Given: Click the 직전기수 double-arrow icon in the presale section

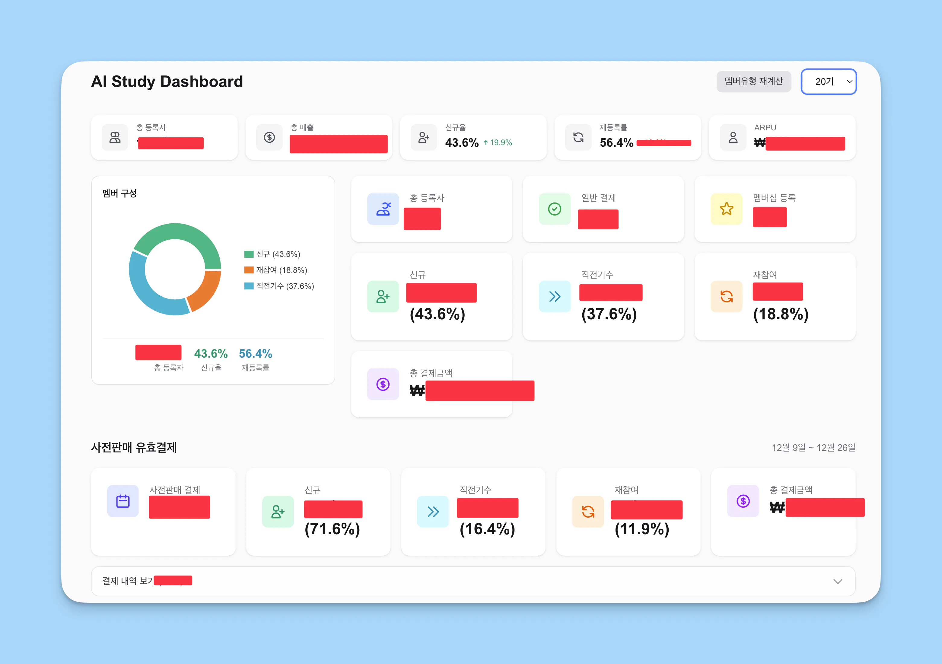Looking at the screenshot, I should pos(433,512).
